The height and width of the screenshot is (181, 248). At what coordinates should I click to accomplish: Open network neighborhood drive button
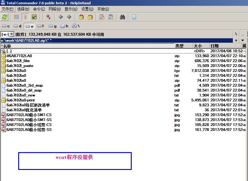76,26
